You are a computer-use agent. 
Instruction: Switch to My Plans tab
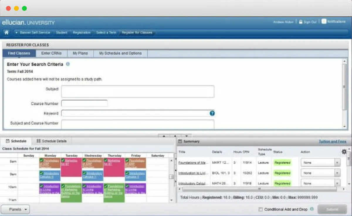click(80, 53)
